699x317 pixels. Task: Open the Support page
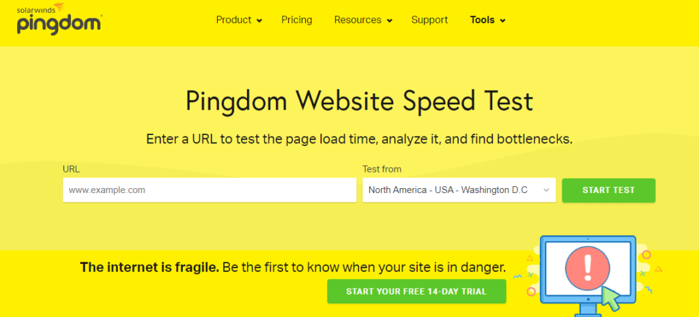429,20
